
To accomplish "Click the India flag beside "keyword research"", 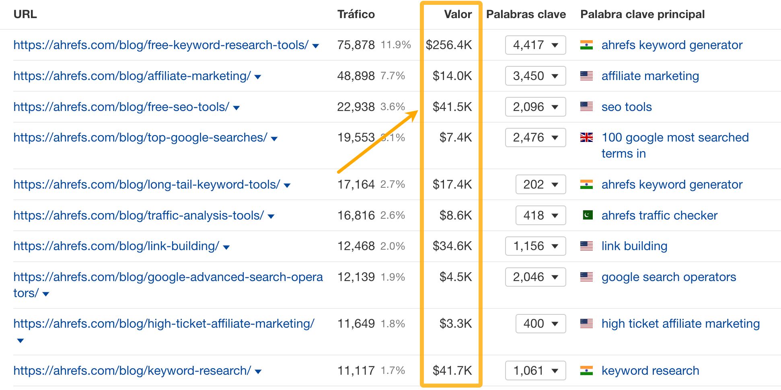I will (x=587, y=370).
